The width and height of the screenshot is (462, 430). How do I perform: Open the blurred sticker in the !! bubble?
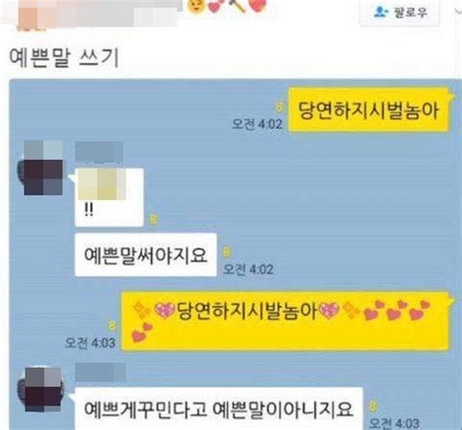click(101, 184)
